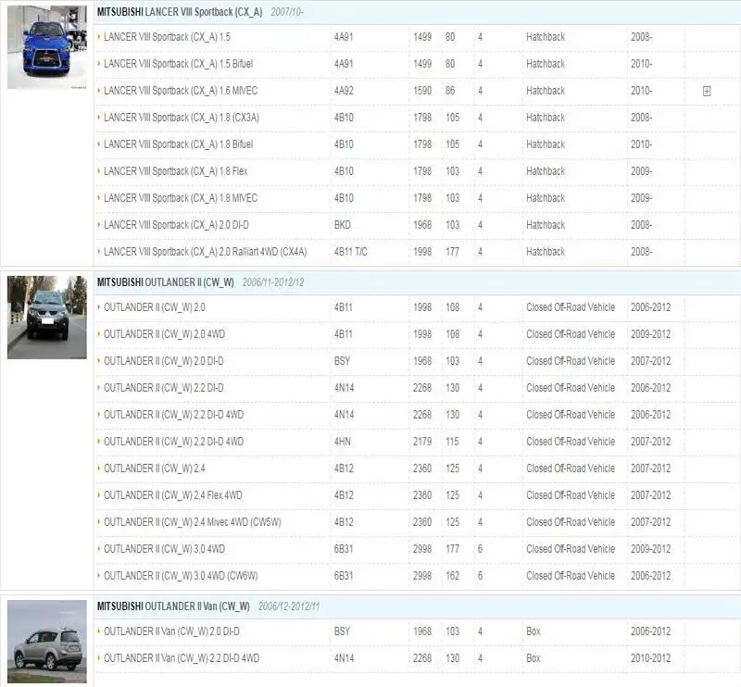
Task: Open OUTLANDER II Van (CW_W) 2.0 DI-D
Action: pos(171,632)
